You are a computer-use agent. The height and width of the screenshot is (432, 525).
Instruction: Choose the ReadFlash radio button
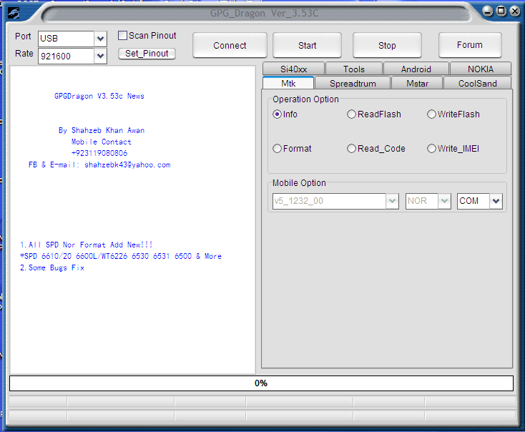pos(351,114)
